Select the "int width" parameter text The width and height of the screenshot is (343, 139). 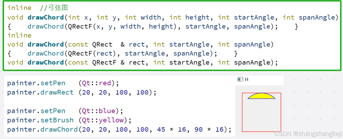[143, 17]
